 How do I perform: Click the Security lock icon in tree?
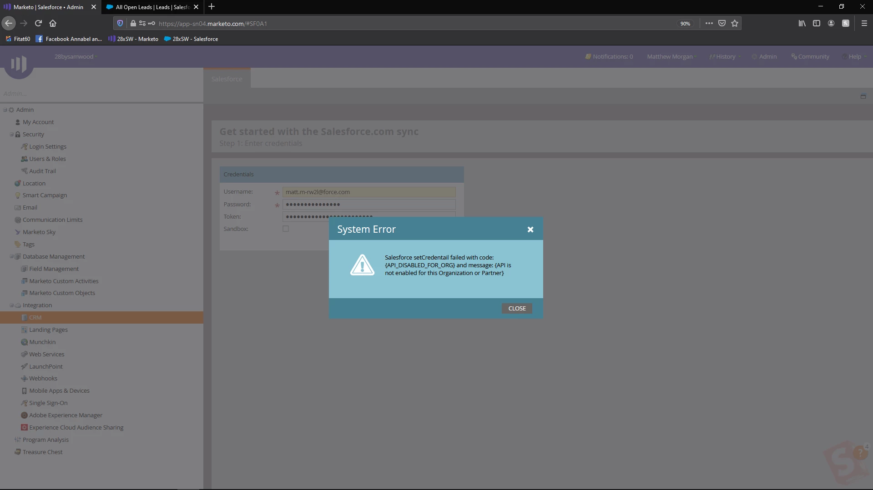coord(18,134)
